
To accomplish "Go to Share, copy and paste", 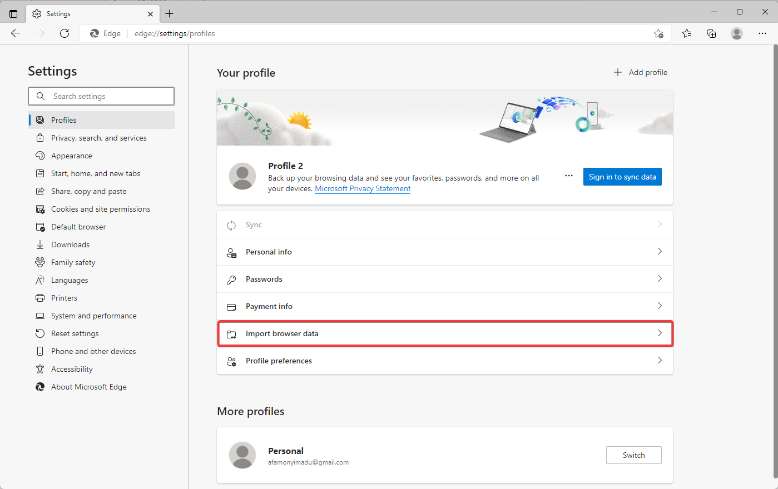I will pyautogui.click(x=101, y=191).
